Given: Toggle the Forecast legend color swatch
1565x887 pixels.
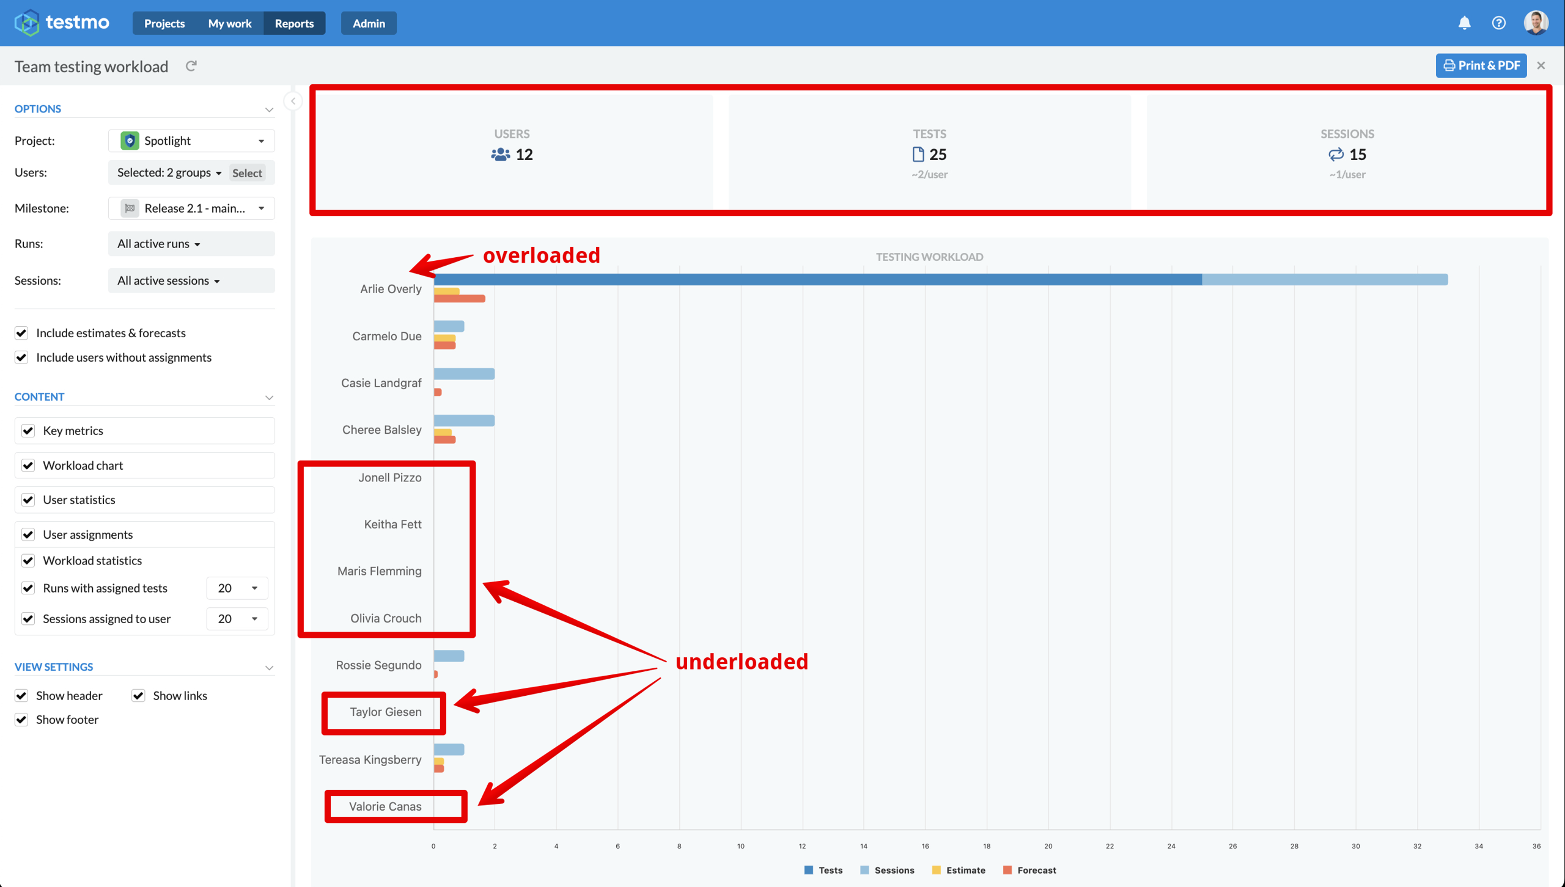Looking at the screenshot, I should click(x=1007, y=870).
